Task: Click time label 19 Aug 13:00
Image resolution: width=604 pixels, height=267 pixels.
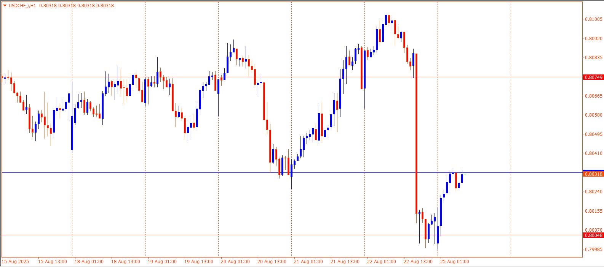Action: point(199,262)
